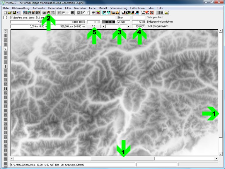Click the Open file folder icon

pos(10,13)
